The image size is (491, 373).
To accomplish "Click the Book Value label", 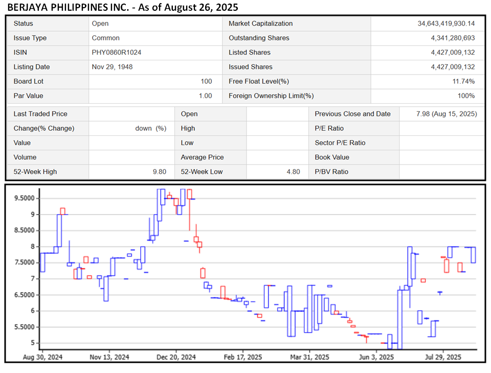I will tap(332, 157).
